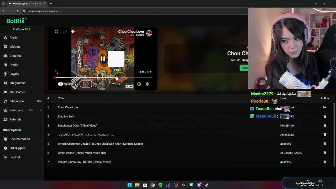
Task: Click user ALEXANDRIAA00 in the queue
Action: [x=291, y=153]
